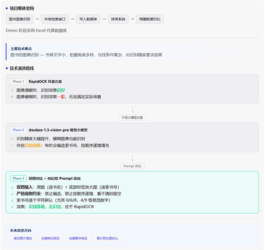The height and width of the screenshot is (250, 265).
Task: Click the Phase 2 badge
Action: point(18,130)
